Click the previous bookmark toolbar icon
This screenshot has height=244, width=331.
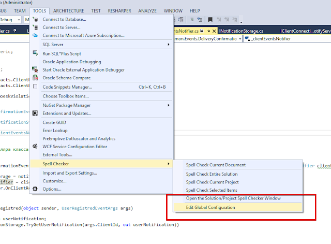coord(219,20)
